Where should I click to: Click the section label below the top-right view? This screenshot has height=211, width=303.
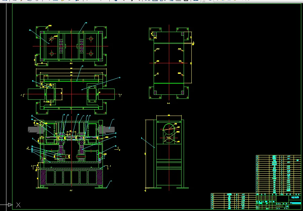[x=168, y=103]
